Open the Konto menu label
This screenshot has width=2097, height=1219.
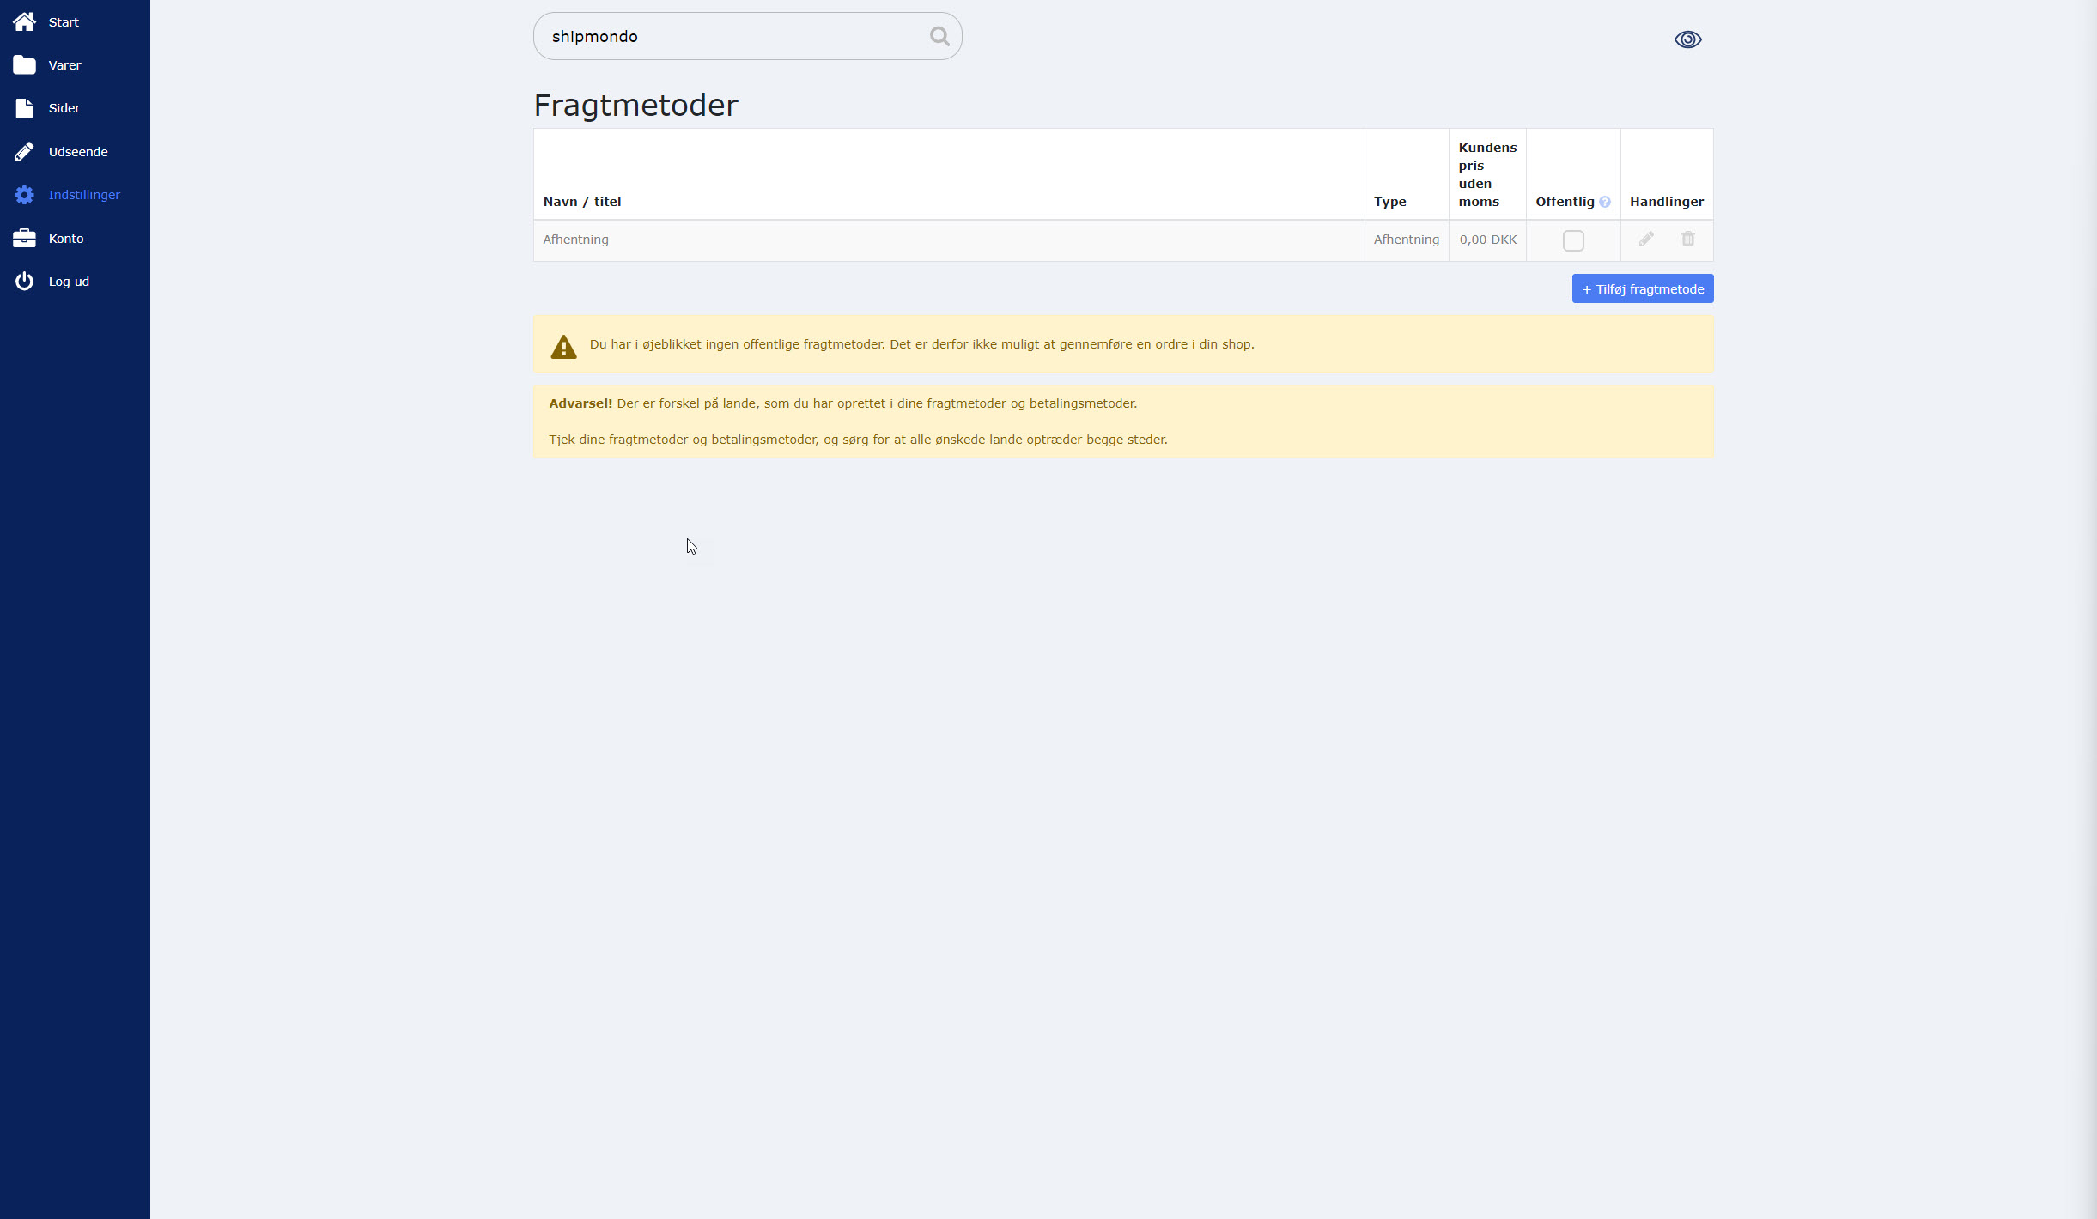point(66,239)
